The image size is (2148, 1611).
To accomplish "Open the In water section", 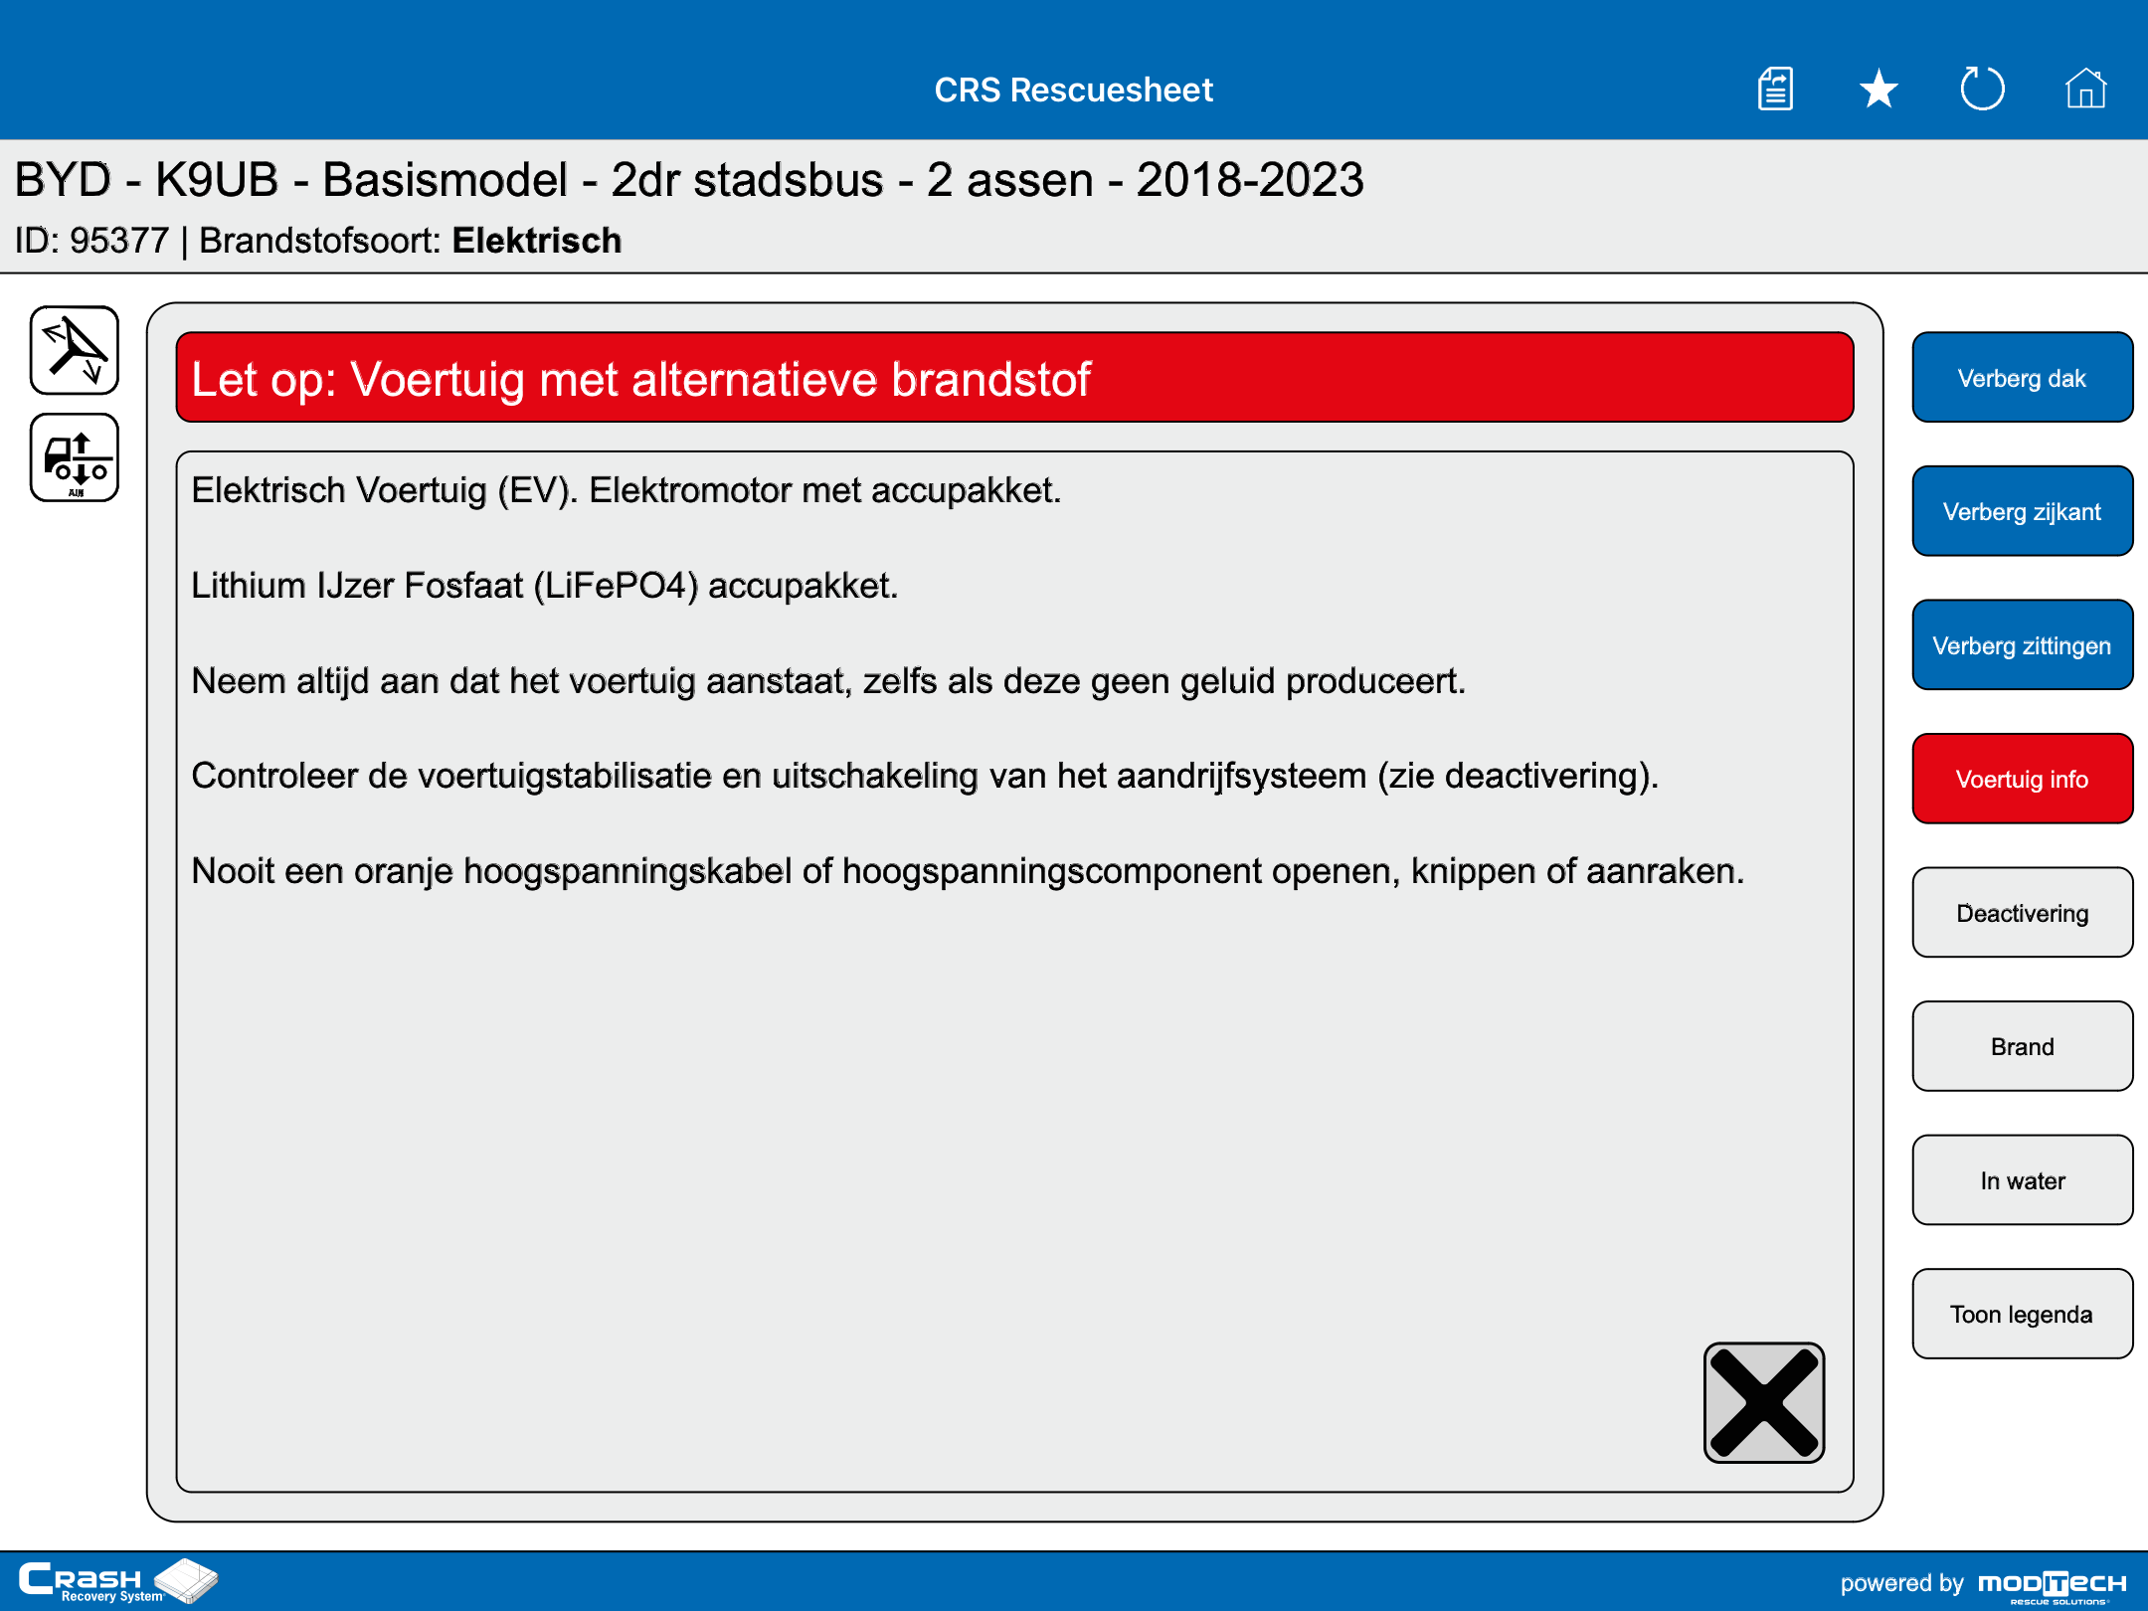I will click(2023, 1180).
